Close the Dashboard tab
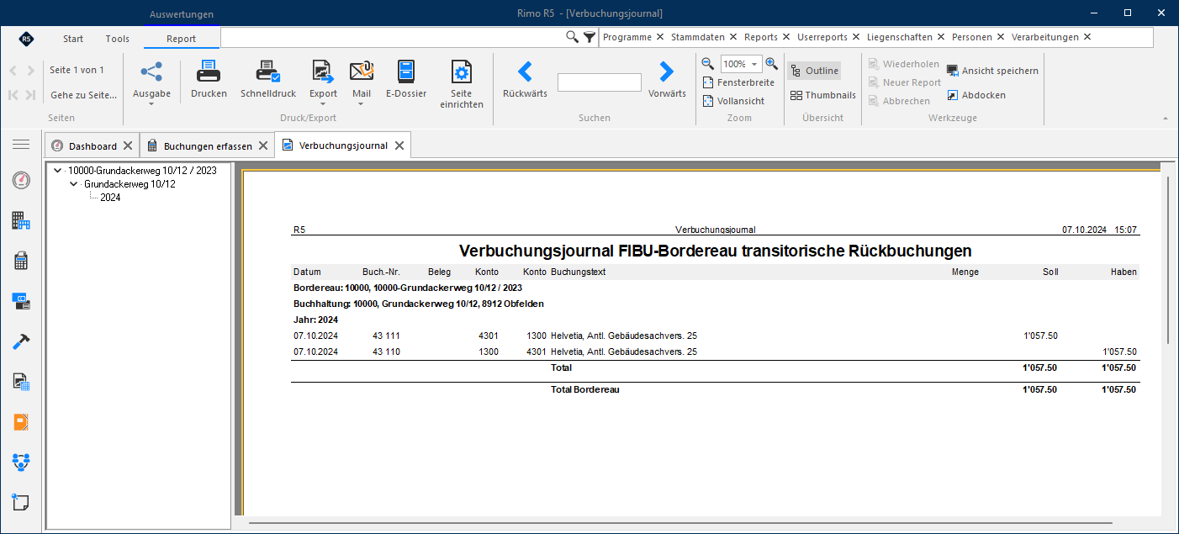Image resolution: width=1179 pixels, height=534 pixels. pos(127,146)
